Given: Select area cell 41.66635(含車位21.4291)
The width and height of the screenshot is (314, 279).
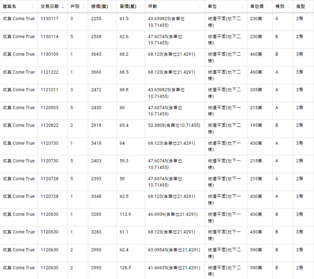Looking at the screenshot, I should [x=174, y=268].
